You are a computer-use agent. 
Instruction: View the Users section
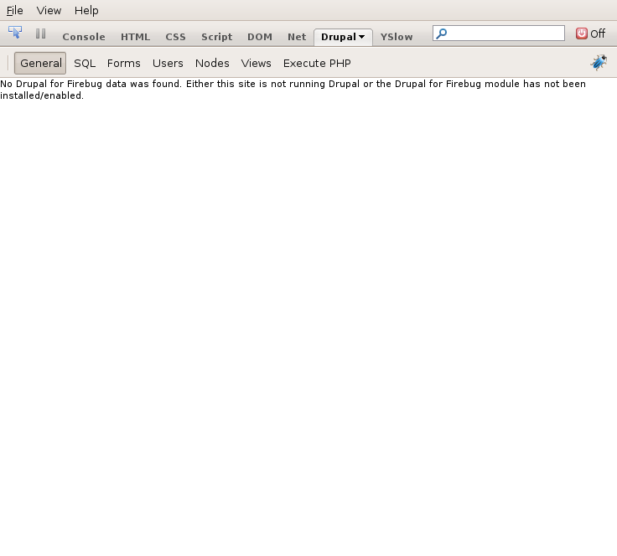click(168, 64)
